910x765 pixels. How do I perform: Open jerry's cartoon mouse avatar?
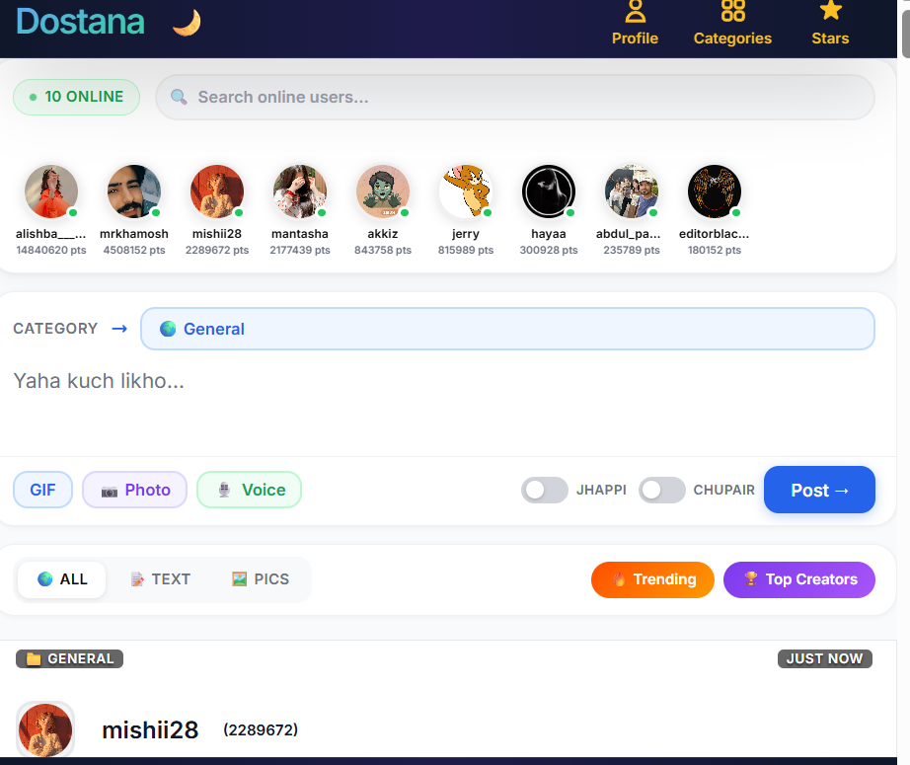[466, 191]
